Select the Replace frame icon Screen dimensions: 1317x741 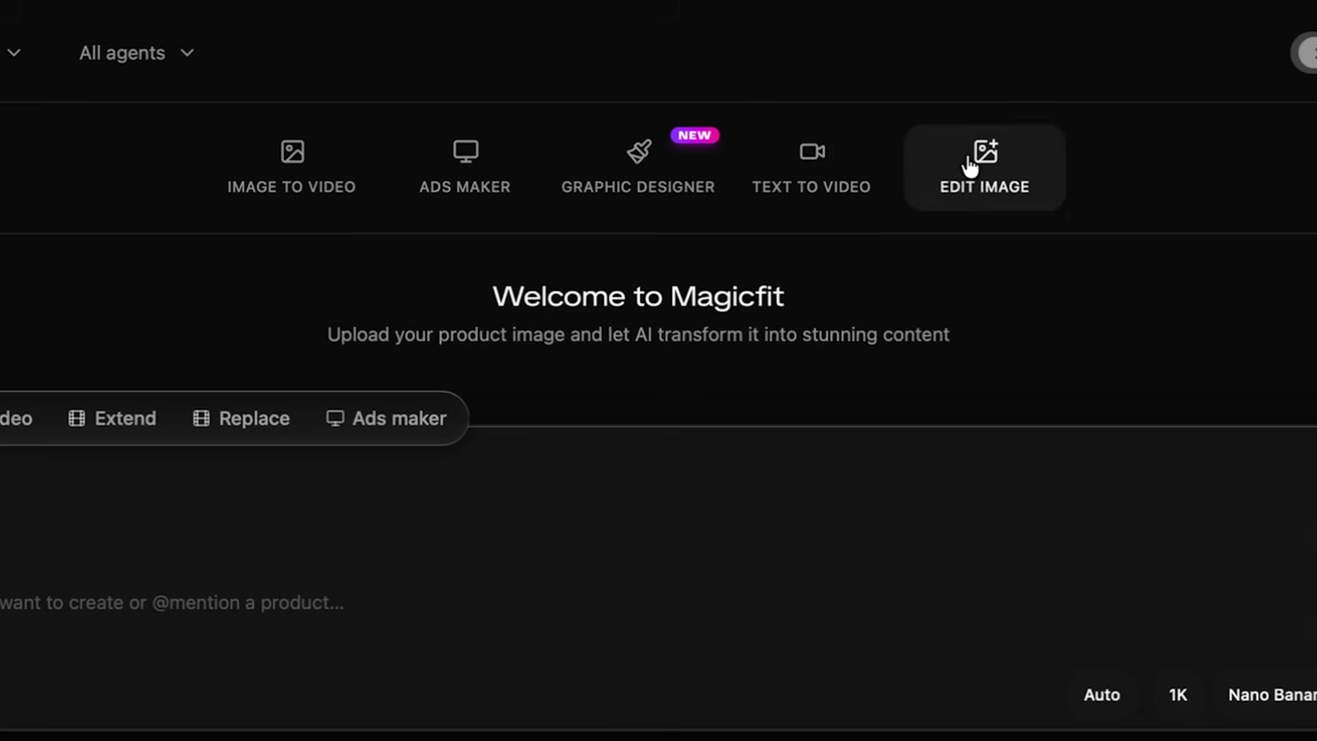200,419
